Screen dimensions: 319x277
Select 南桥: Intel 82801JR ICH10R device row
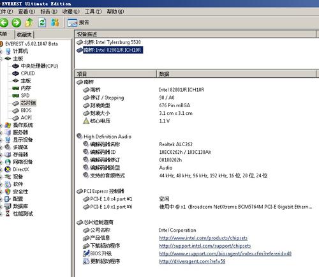pos(110,50)
